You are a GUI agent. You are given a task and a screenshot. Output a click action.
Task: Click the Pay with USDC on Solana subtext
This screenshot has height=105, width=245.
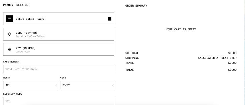[x=30, y=36]
